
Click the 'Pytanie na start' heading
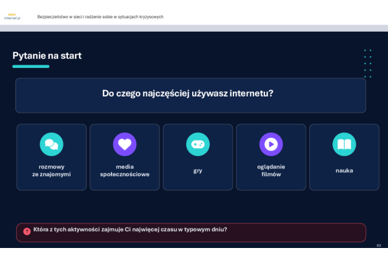pos(47,56)
